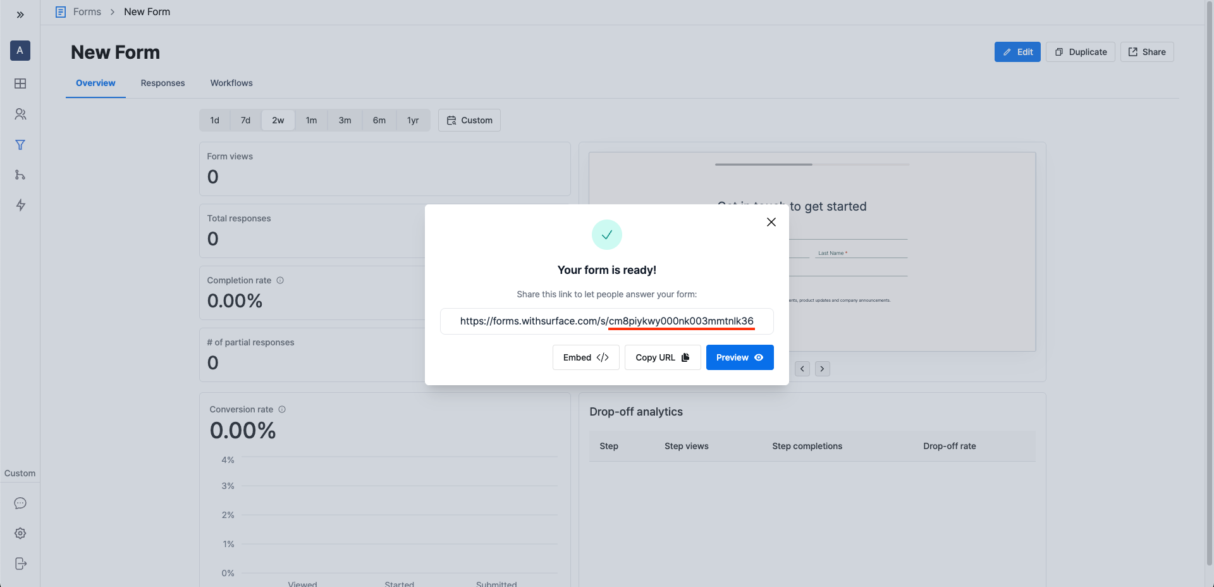Expand the collapsed left sidebar
The image size is (1214, 587).
[20, 14]
